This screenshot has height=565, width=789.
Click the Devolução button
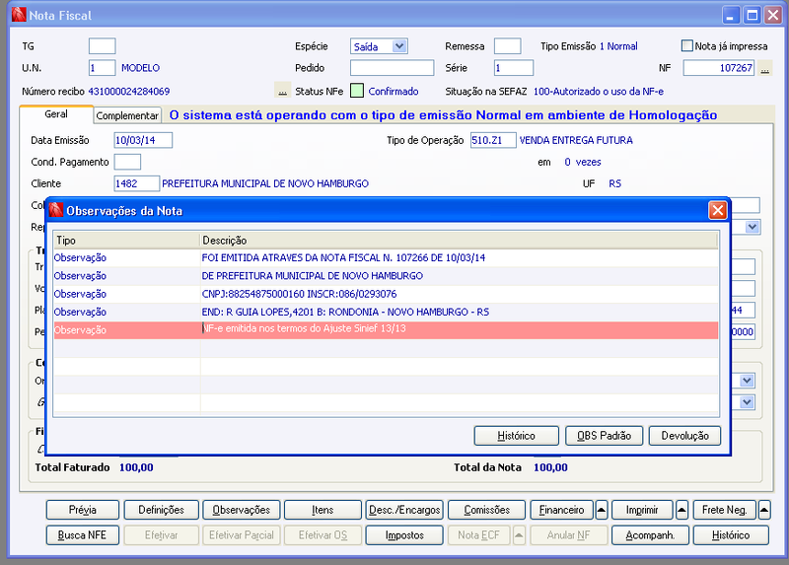pyautogui.click(x=684, y=436)
